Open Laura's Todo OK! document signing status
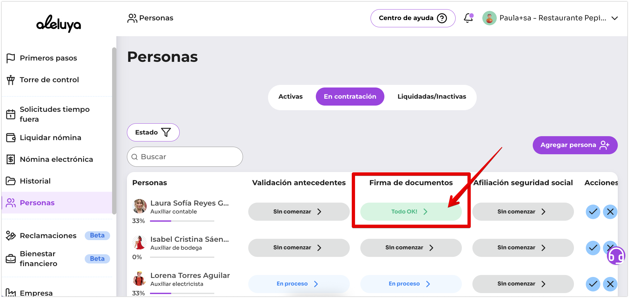 coord(410,212)
